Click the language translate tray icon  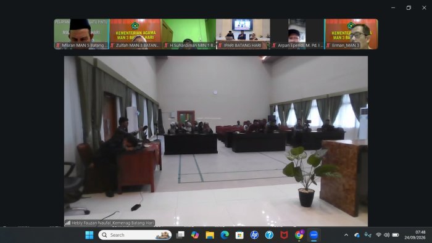click(x=368, y=235)
